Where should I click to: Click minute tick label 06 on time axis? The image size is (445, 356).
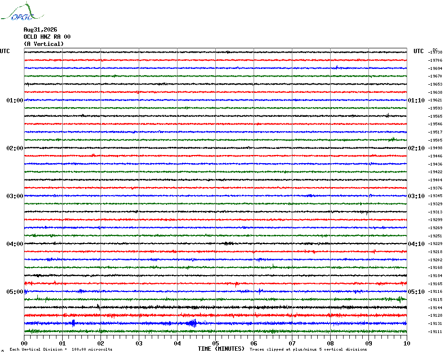click(254, 343)
